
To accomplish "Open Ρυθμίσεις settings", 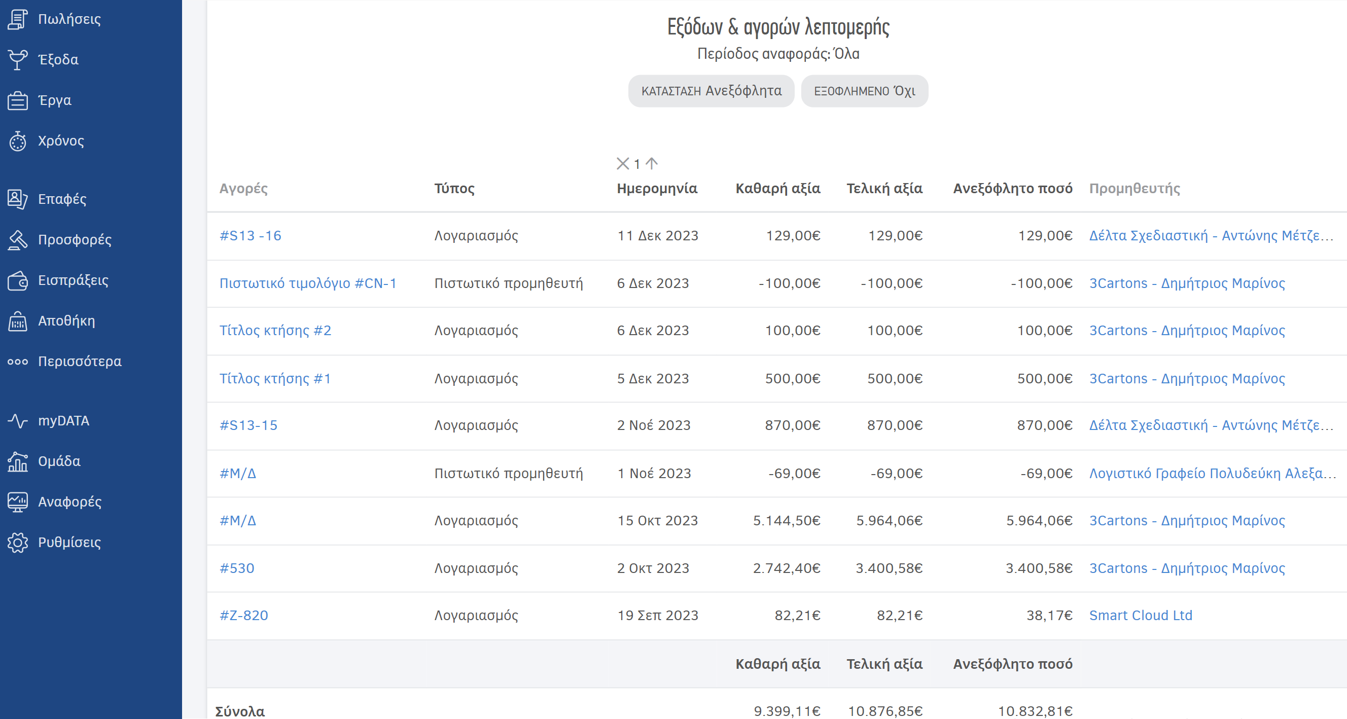I will [69, 543].
